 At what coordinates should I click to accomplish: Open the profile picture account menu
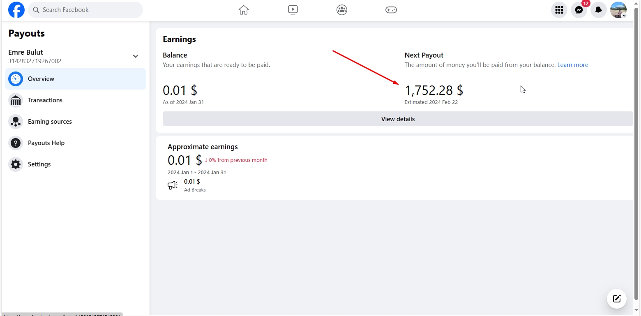coord(618,10)
